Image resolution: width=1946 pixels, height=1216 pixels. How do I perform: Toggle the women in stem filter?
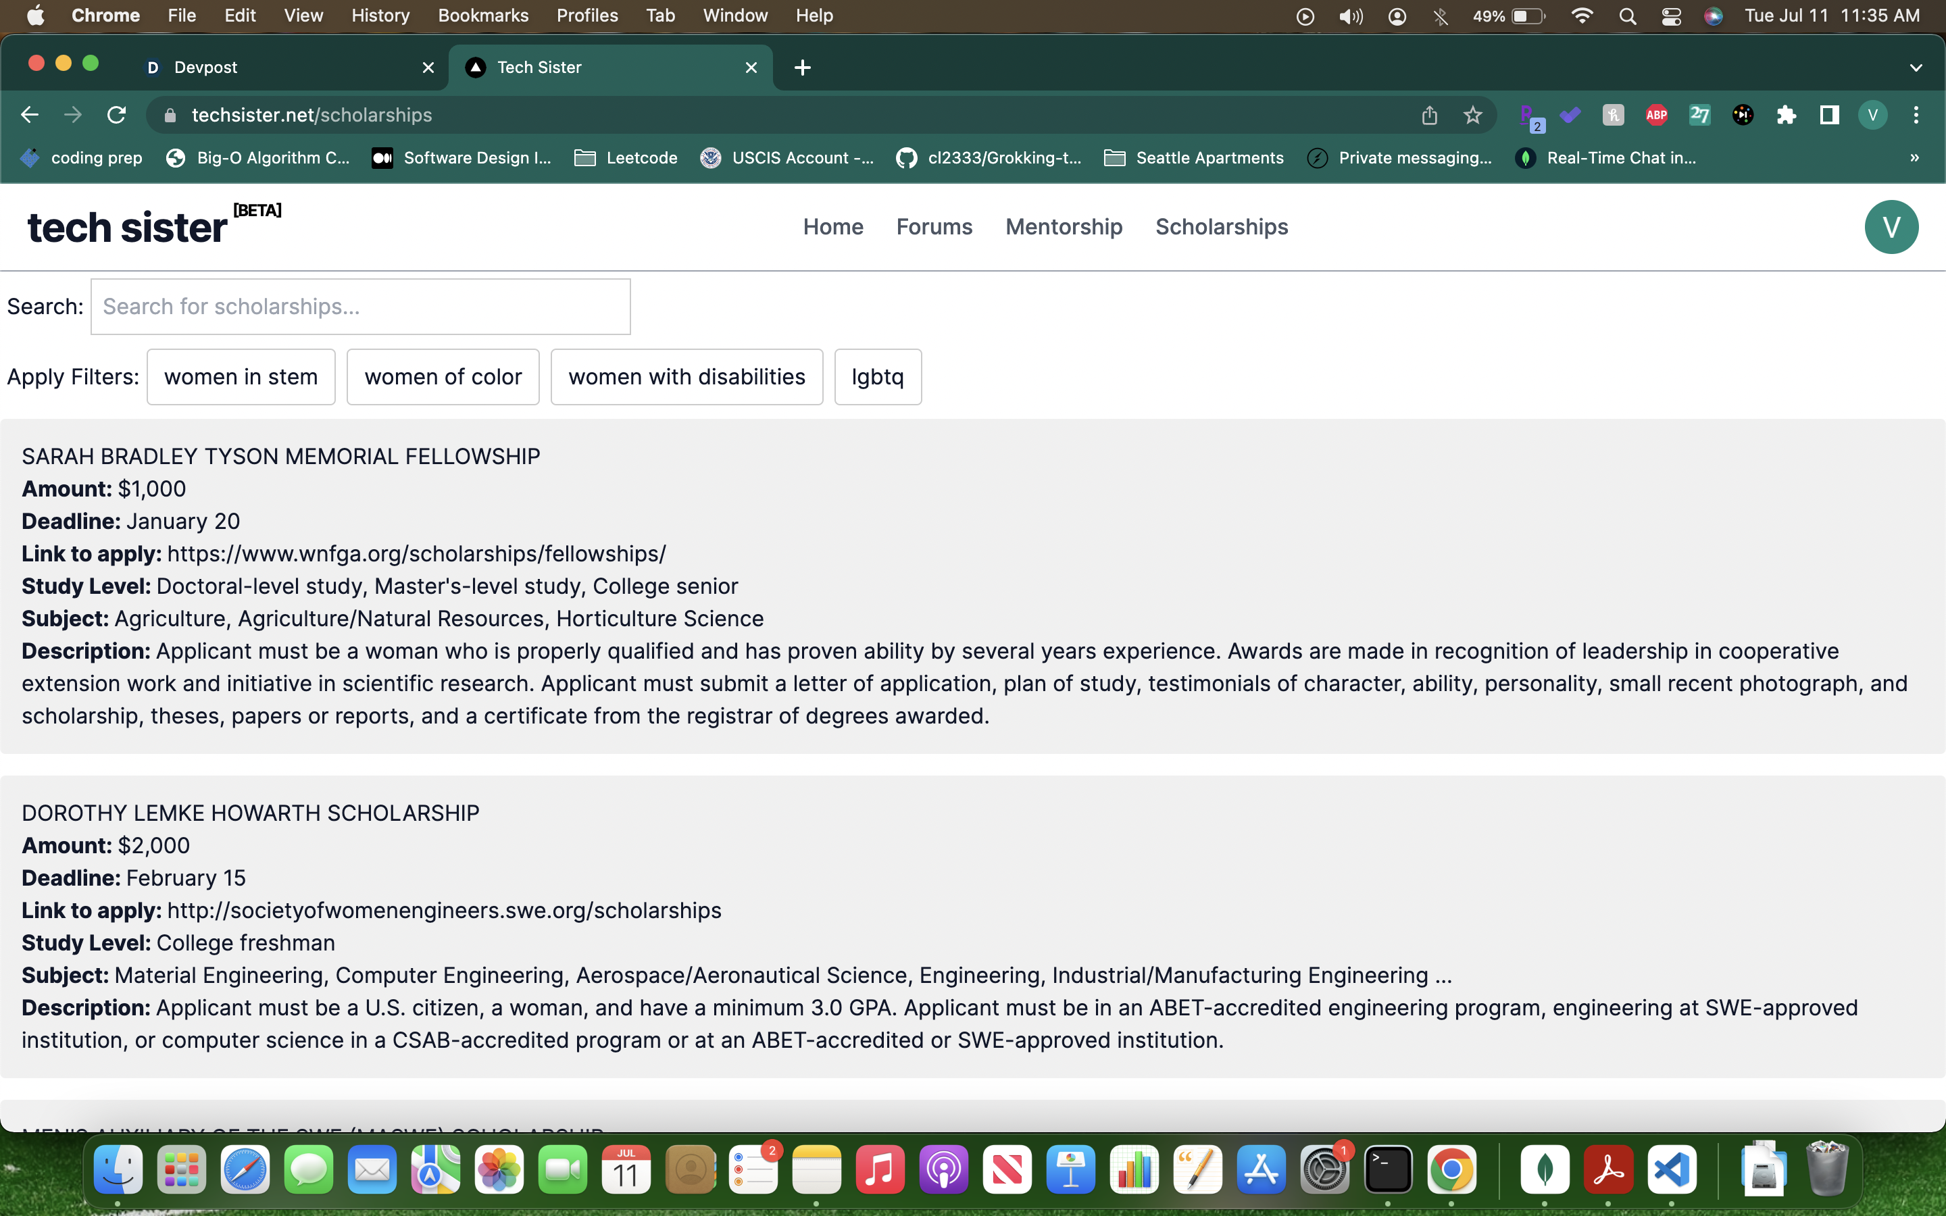(241, 376)
